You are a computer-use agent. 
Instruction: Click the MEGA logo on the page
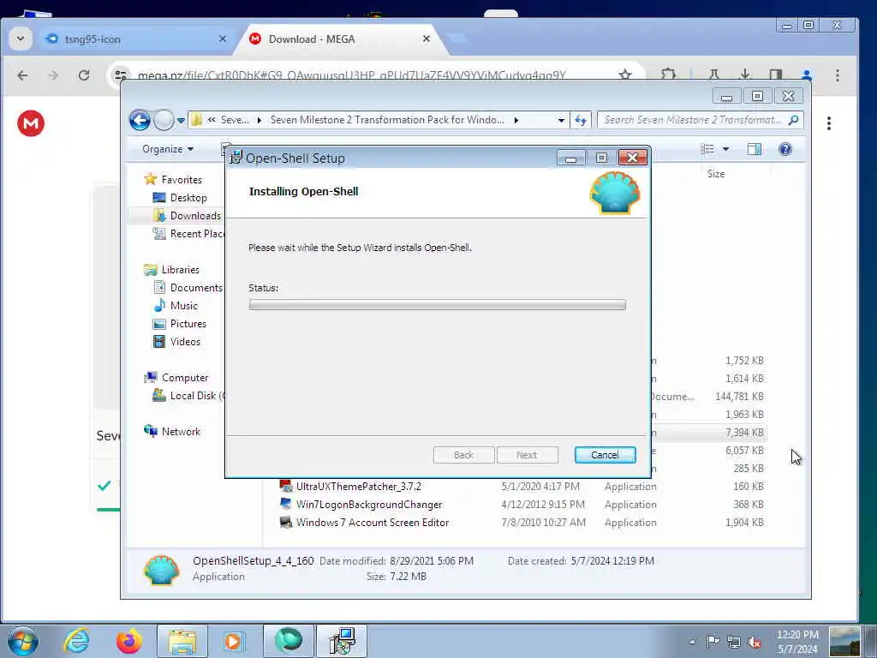click(31, 123)
